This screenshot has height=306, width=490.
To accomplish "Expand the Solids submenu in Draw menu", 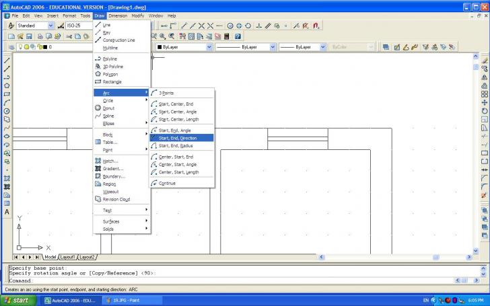I will 122,229.
